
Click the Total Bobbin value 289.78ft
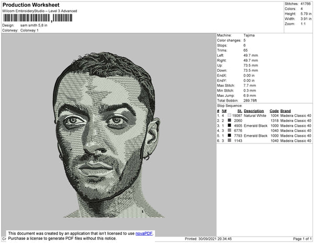(250, 101)
